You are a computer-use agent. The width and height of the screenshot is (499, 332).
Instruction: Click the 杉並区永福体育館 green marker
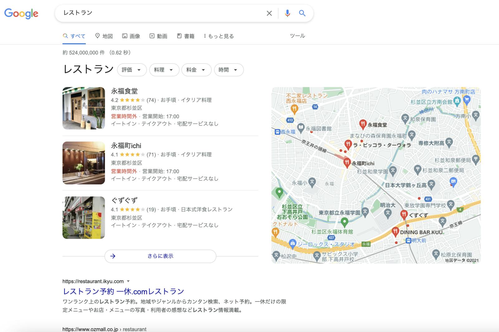(x=344, y=222)
